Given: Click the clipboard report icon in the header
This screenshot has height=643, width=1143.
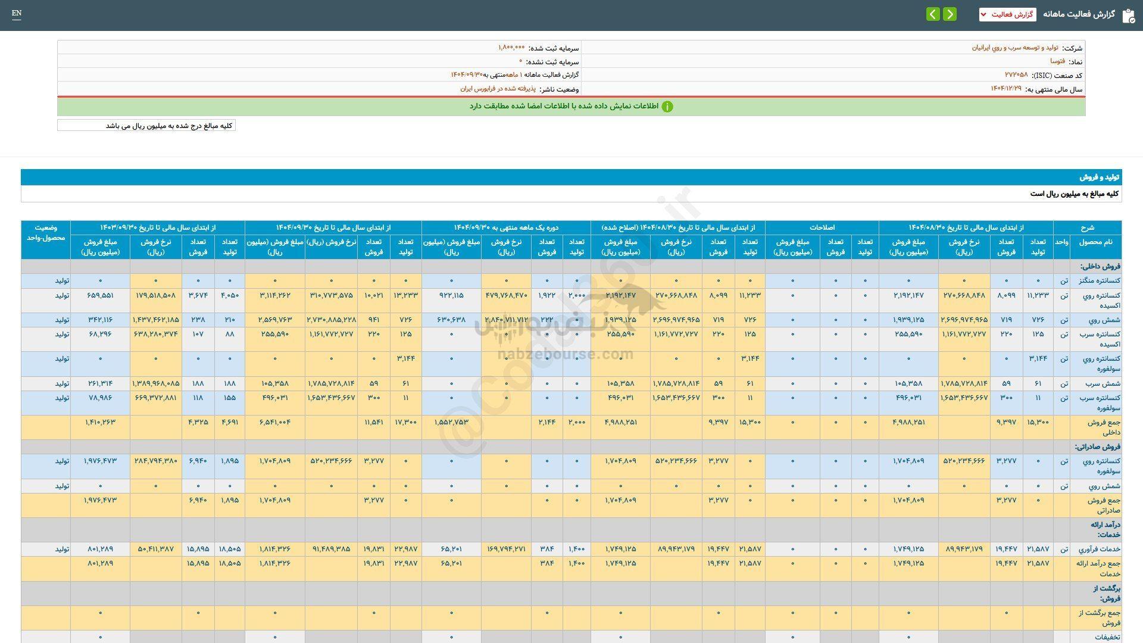Looking at the screenshot, I should click(x=1128, y=15).
